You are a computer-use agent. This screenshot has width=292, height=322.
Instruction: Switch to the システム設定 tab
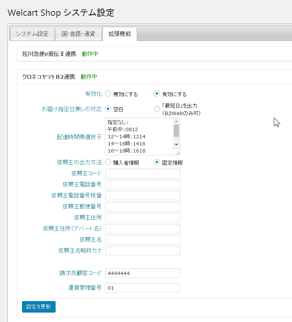click(x=32, y=34)
